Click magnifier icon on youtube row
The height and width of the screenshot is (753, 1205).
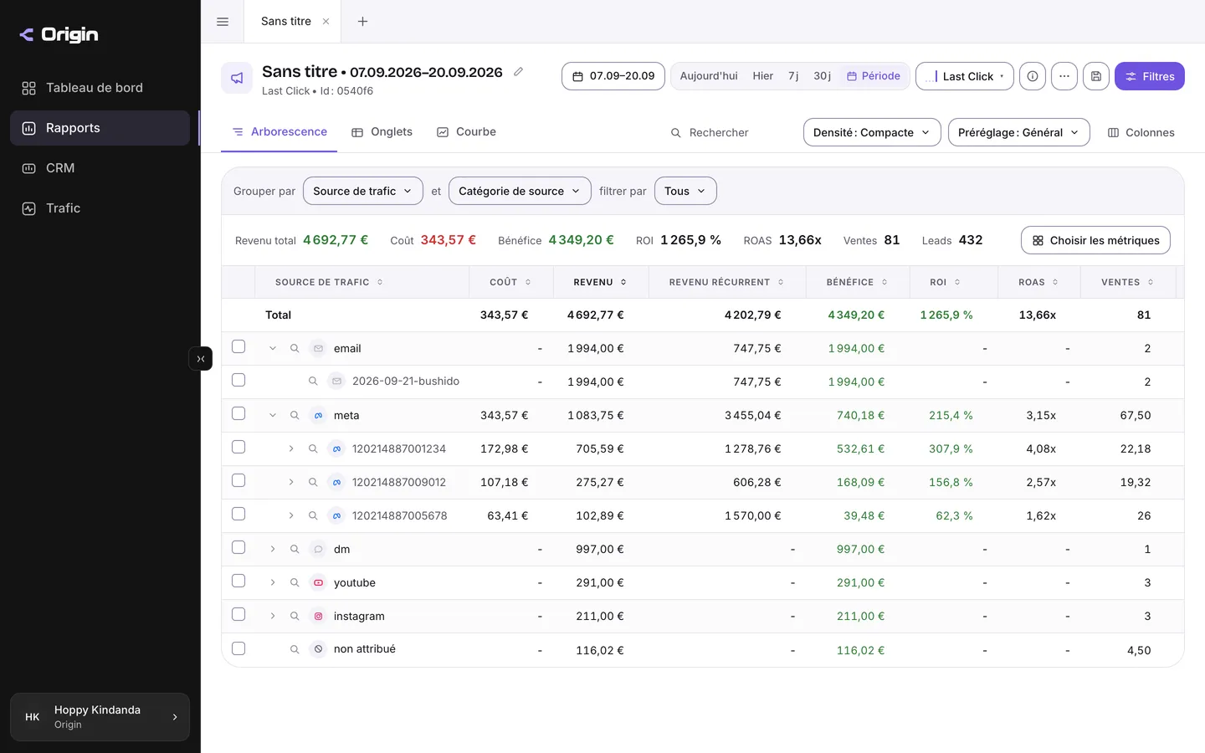[295, 582]
